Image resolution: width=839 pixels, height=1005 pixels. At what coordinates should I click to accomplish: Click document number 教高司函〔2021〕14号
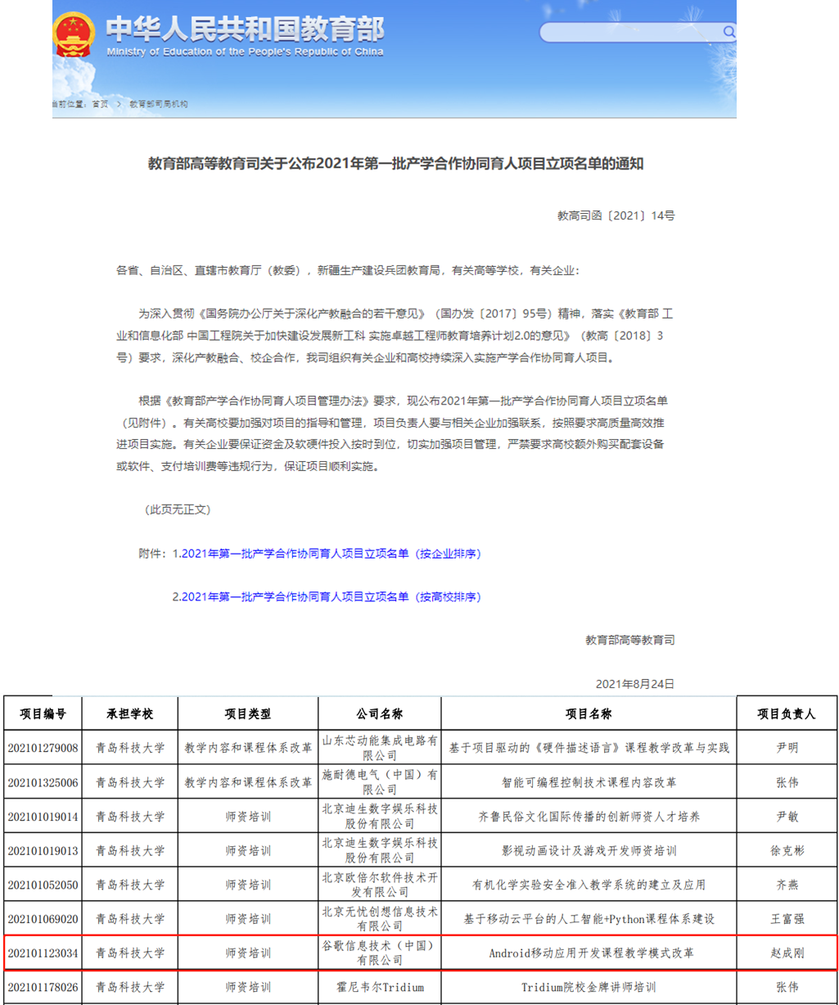[x=616, y=216]
